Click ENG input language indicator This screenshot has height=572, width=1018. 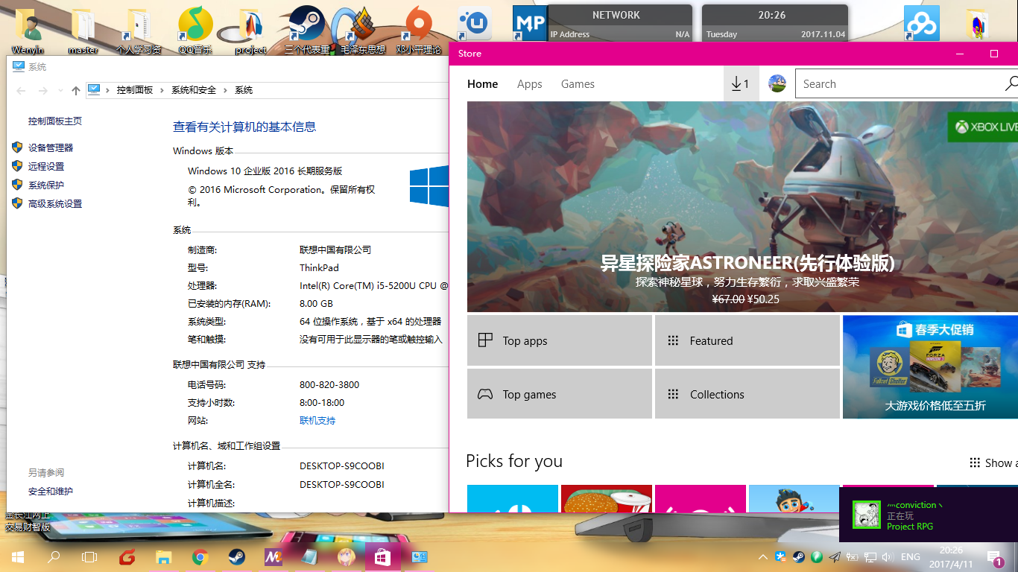pos(910,556)
